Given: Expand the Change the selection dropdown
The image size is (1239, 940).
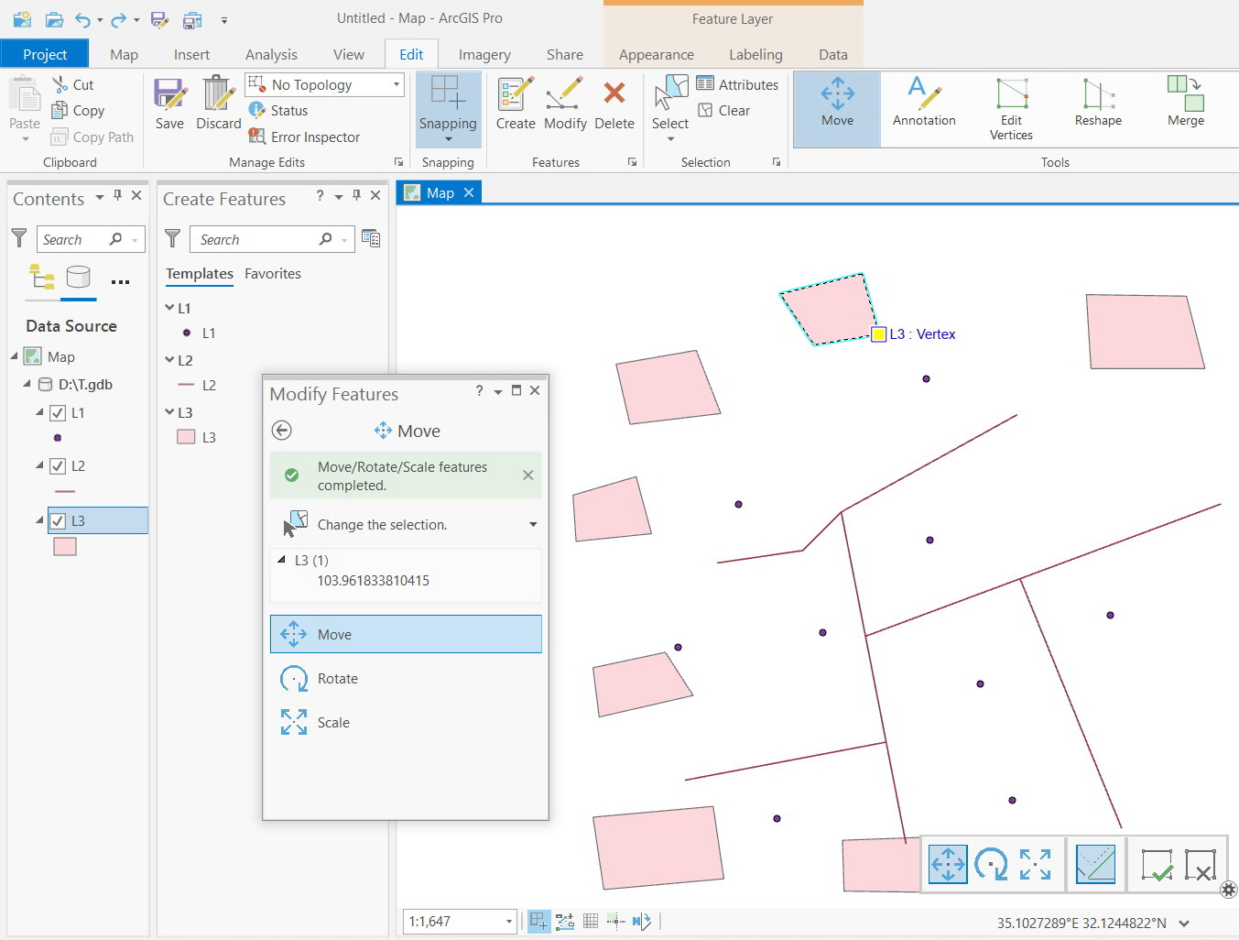Looking at the screenshot, I should (x=531, y=524).
